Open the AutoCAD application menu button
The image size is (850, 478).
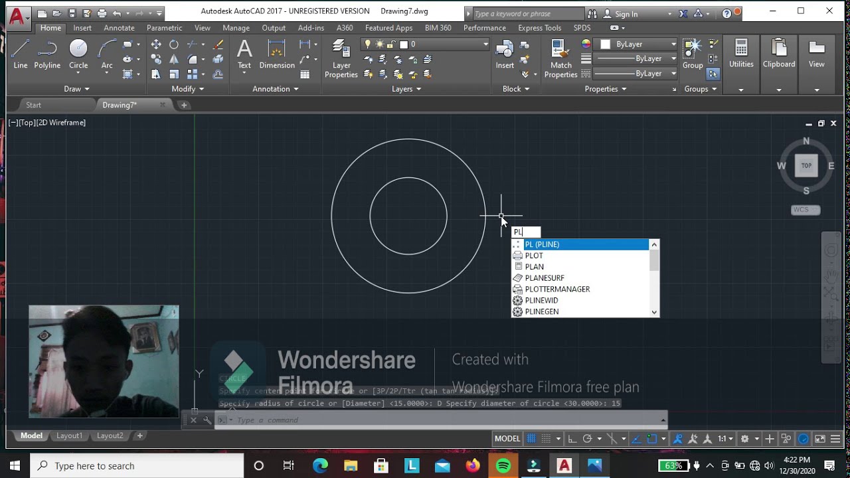click(x=18, y=17)
